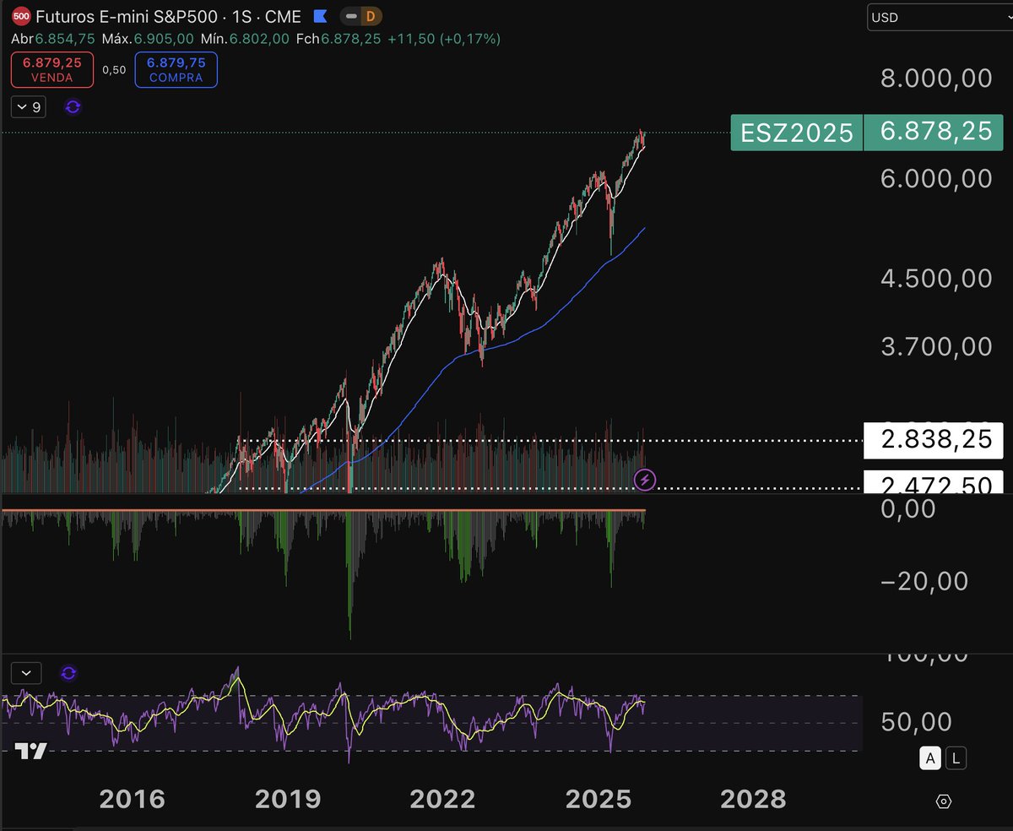Click the Abr 6.854,75 open value

(54, 39)
